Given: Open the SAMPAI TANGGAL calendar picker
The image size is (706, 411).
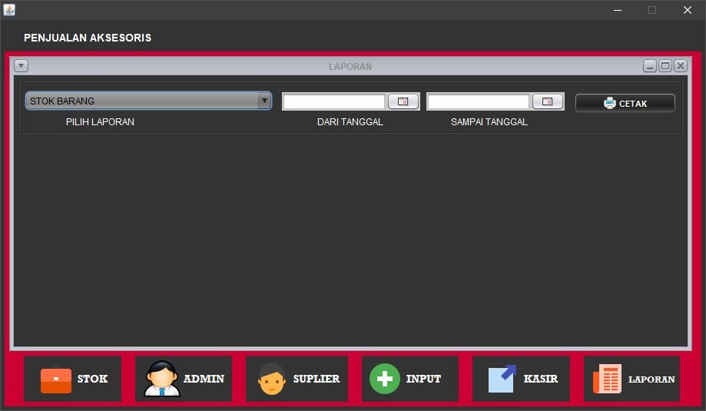Looking at the screenshot, I should [x=548, y=101].
